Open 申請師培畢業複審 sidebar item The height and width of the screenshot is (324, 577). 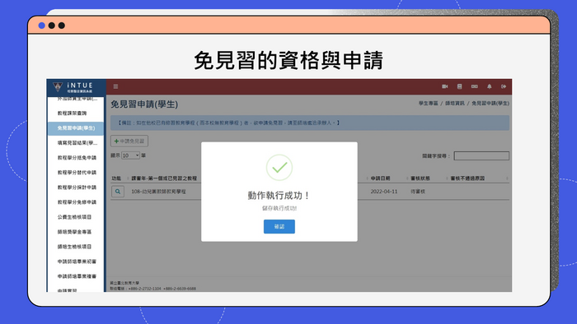(x=77, y=276)
